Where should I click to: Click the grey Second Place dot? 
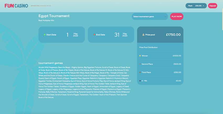[x=140, y=64]
